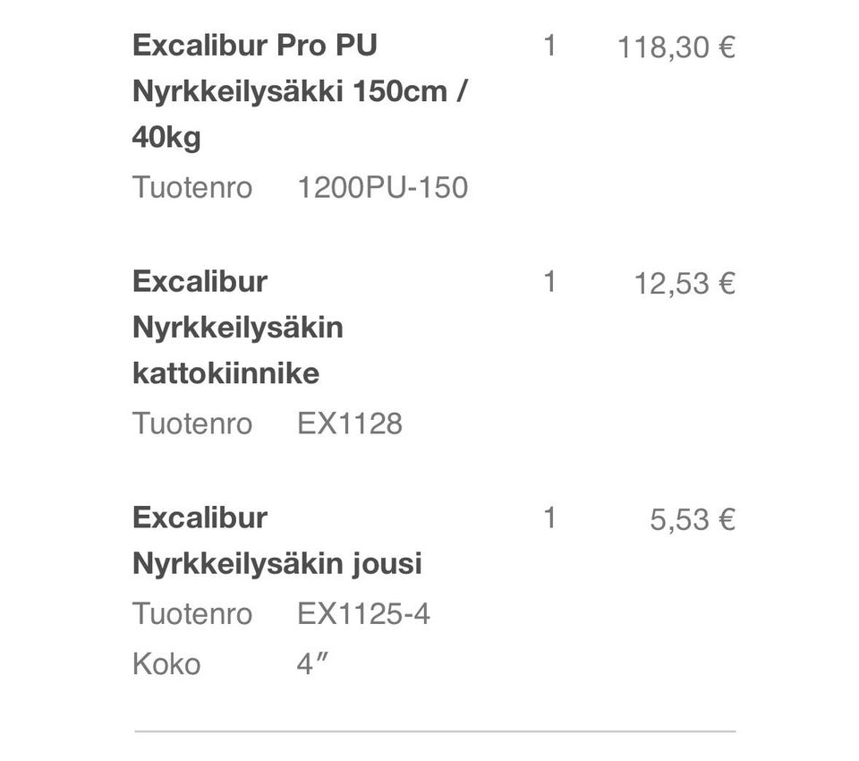This screenshot has width=859, height=761.
Task: Click the Koko size label
Action: point(166,664)
